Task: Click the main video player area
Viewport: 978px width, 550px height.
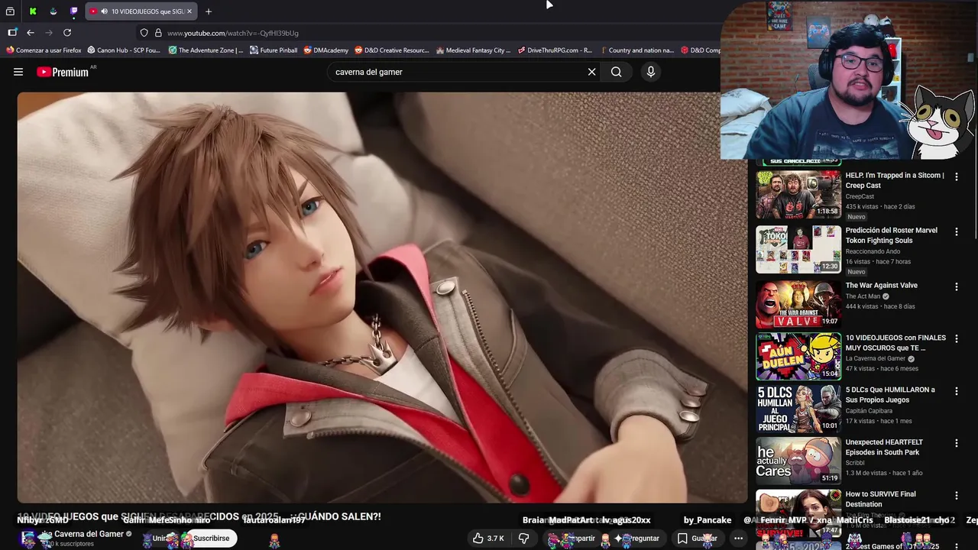Action: point(382,297)
